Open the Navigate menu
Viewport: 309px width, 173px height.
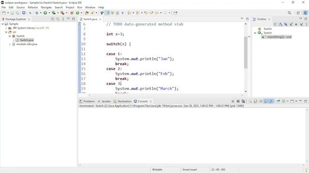(46, 7)
